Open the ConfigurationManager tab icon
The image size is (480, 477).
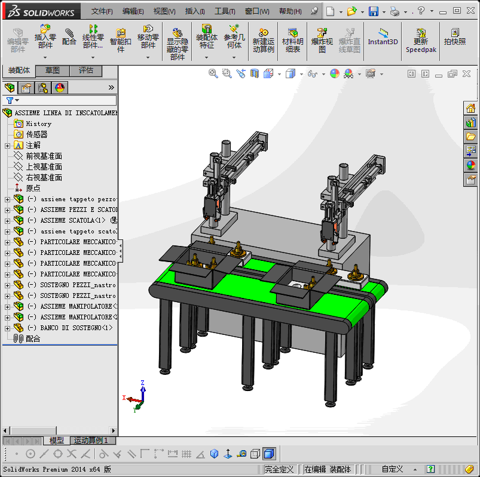(43, 88)
